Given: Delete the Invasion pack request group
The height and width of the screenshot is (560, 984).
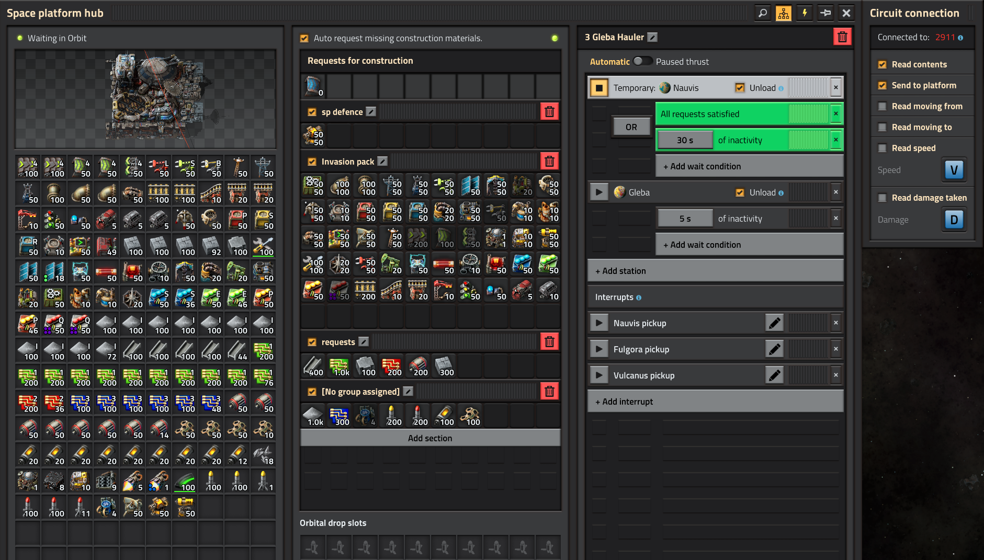Looking at the screenshot, I should coord(549,161).
